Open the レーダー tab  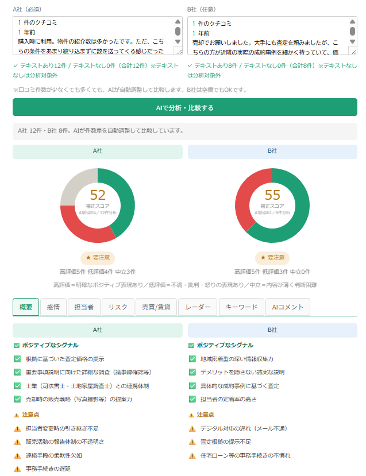(198, 307)
